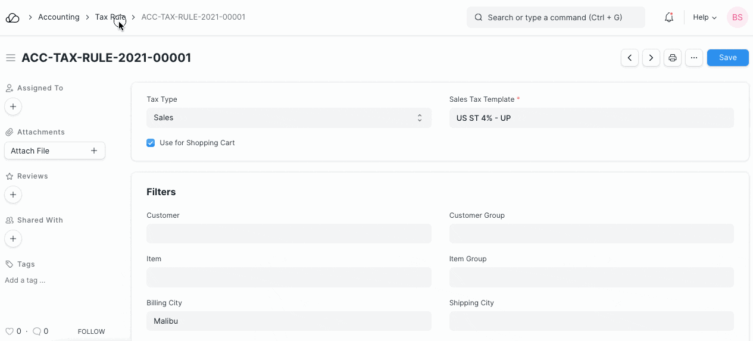The width and height of the screenshot is (753, 341).
Task: Navigate to Accounting breadcrumb
Action: coord(58,17)
